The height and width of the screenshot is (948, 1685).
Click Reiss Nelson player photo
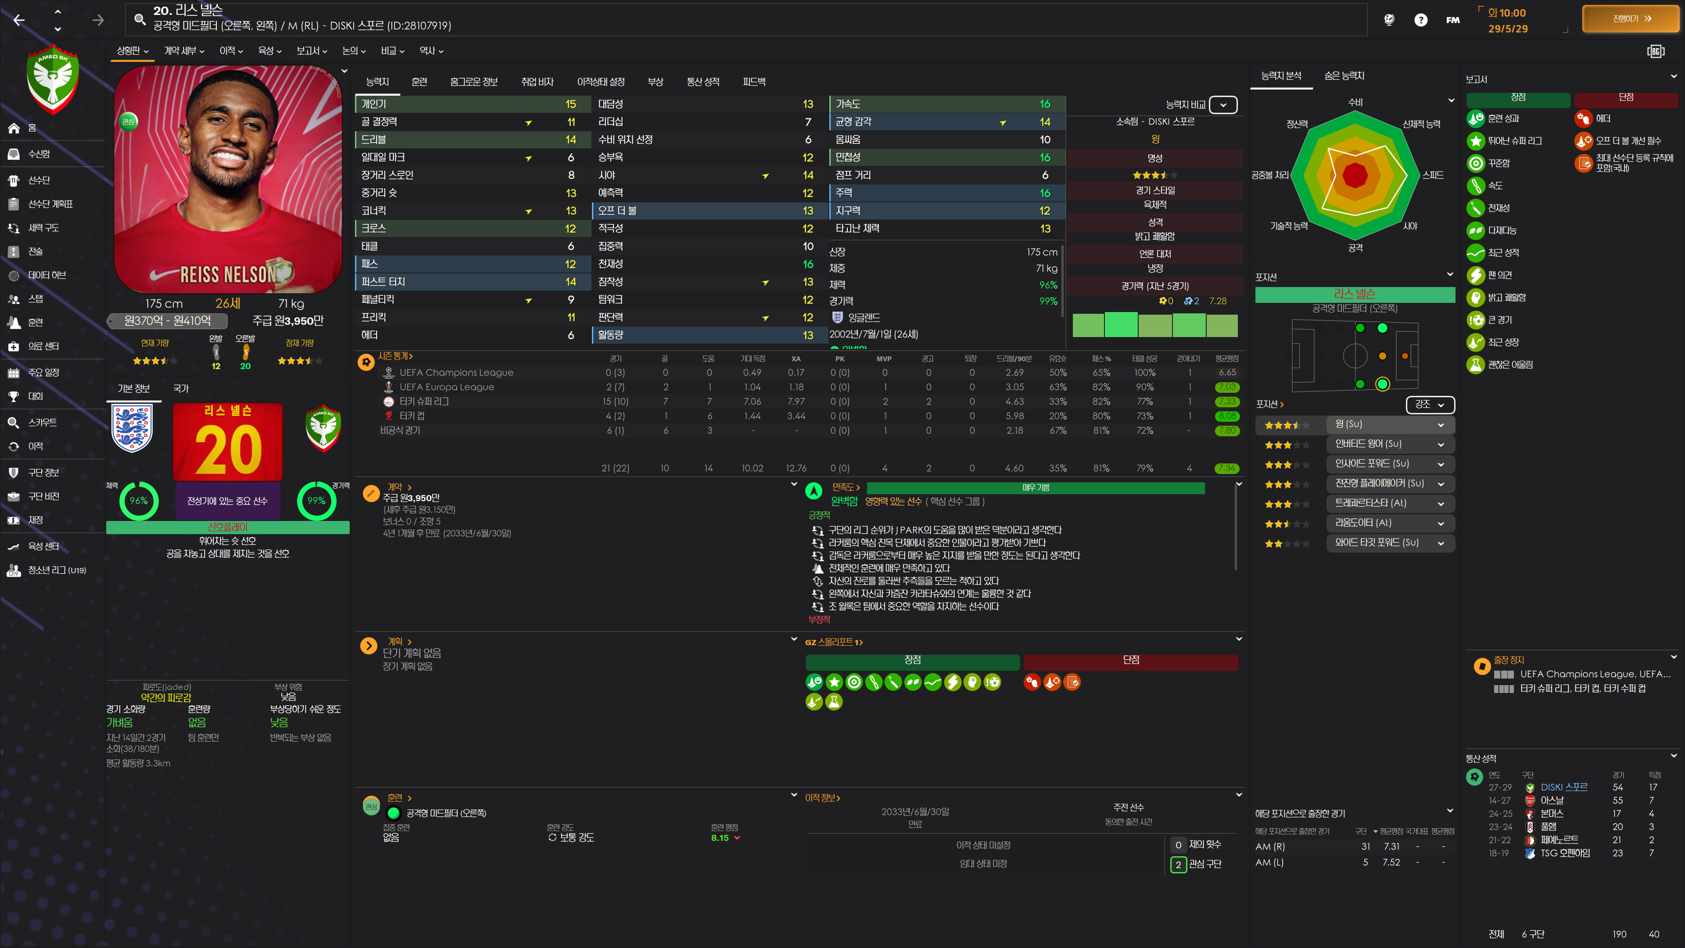coord(228,176)
